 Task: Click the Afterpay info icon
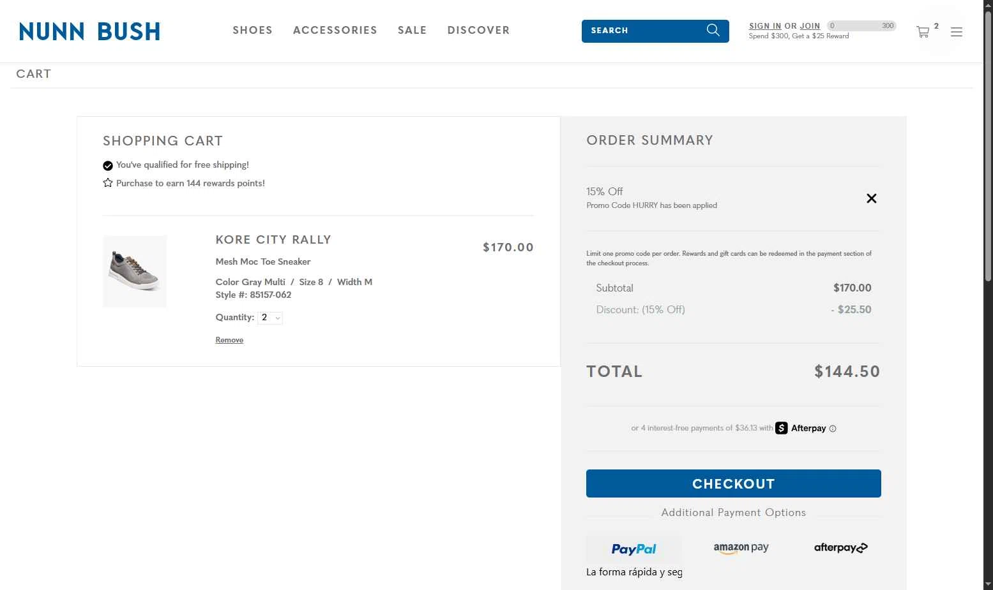(x=832, y=429)
